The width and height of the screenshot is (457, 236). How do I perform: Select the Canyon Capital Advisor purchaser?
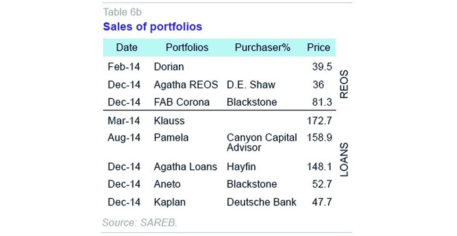[262, 142]
